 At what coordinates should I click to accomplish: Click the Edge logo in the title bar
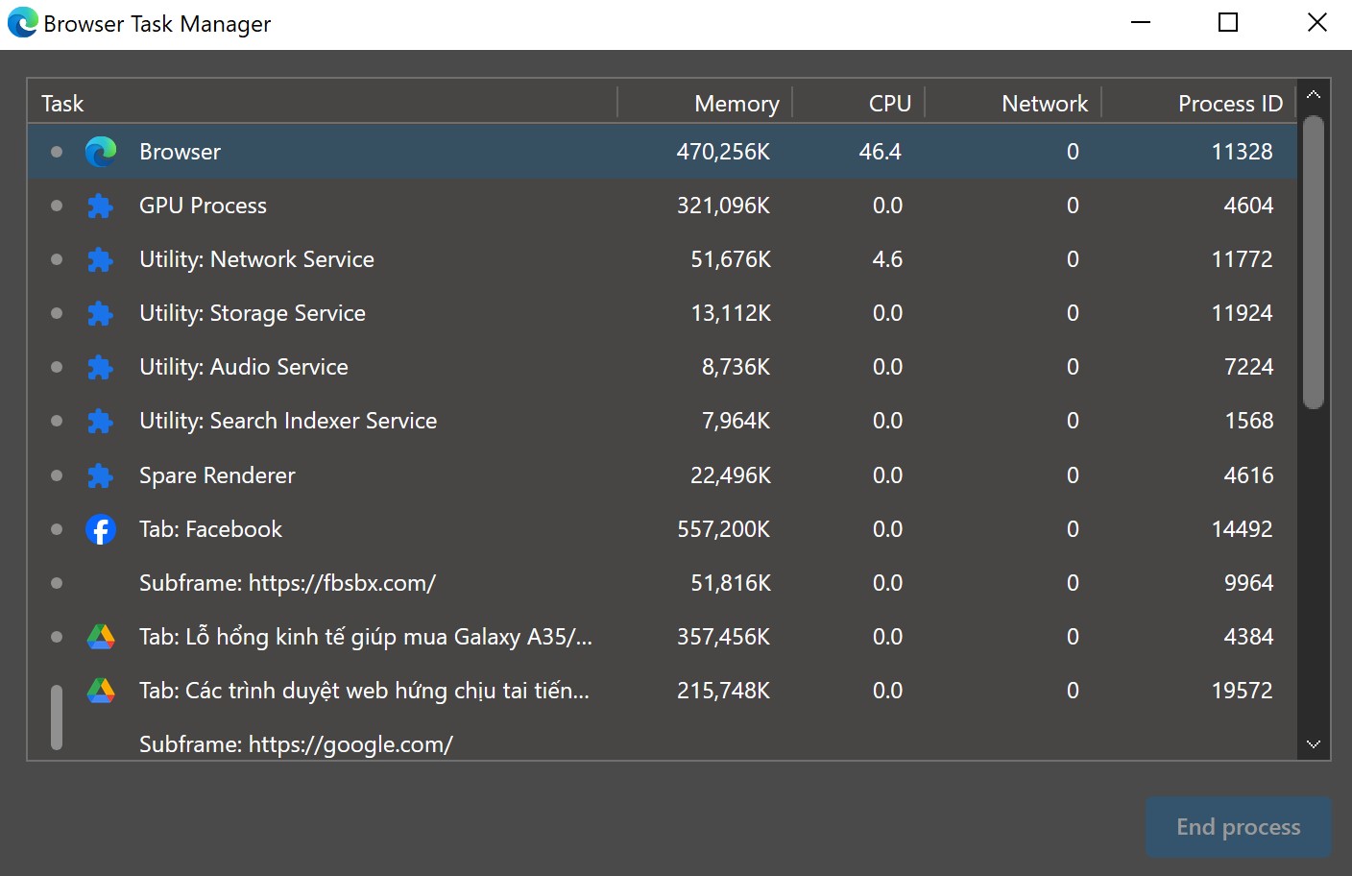point(22,23)
